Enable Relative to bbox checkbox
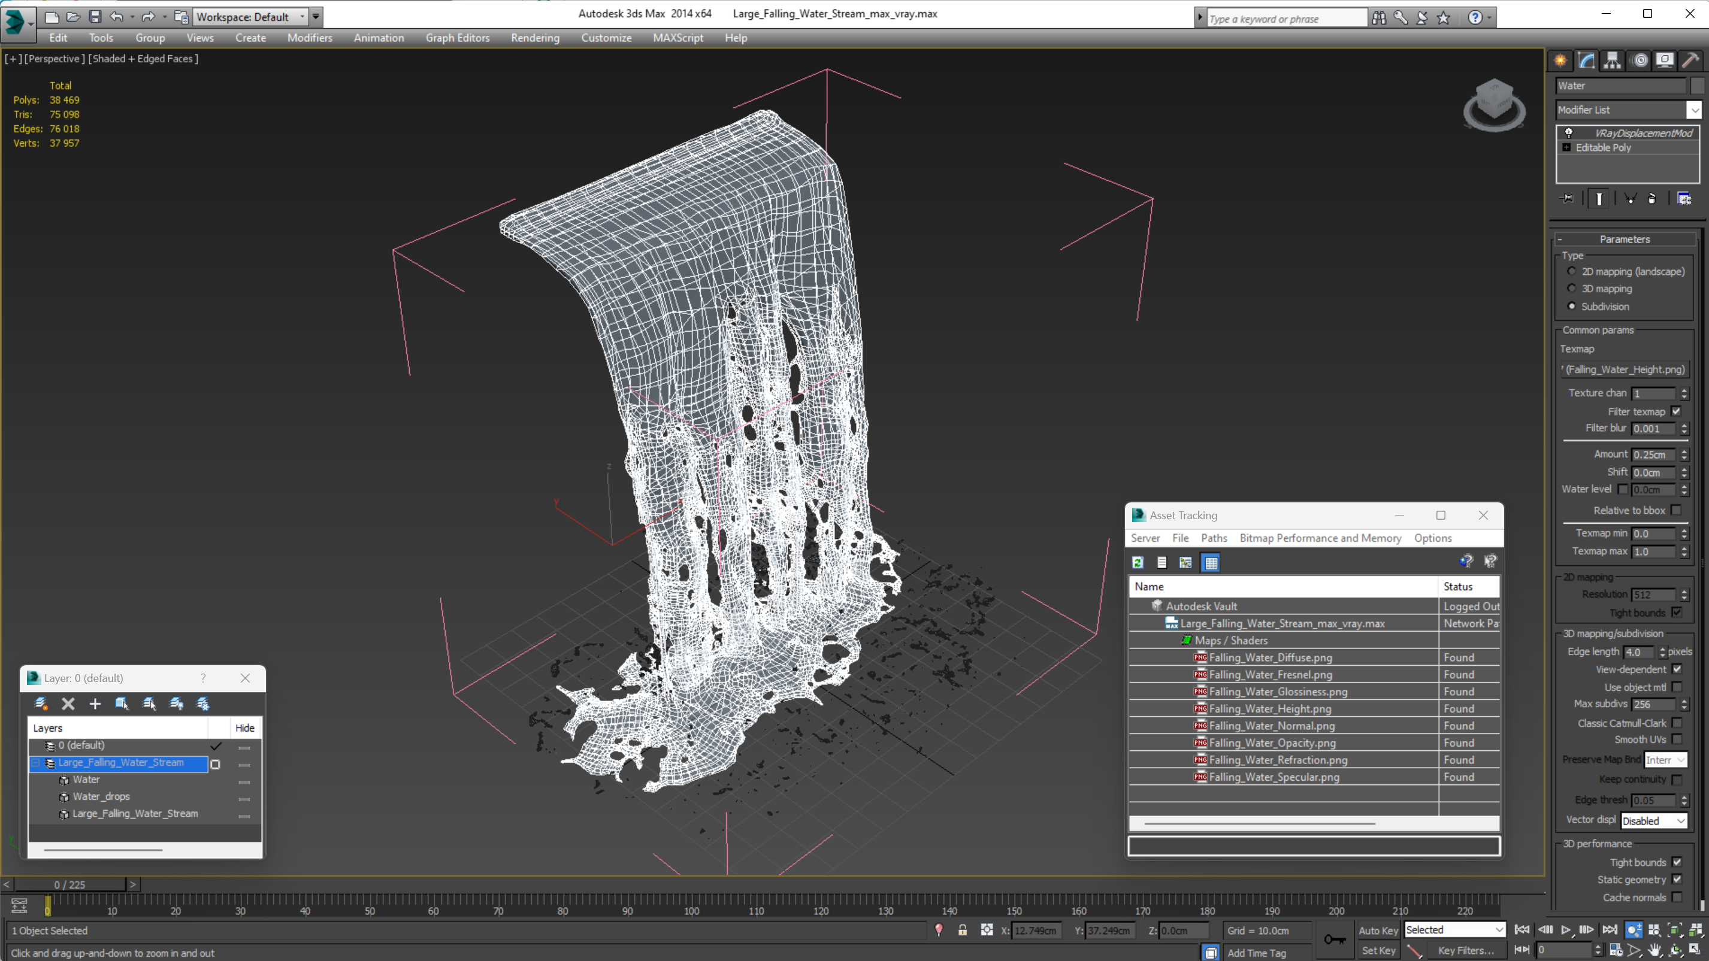This screenshot has width=1709, height=961. [1676, 510]
